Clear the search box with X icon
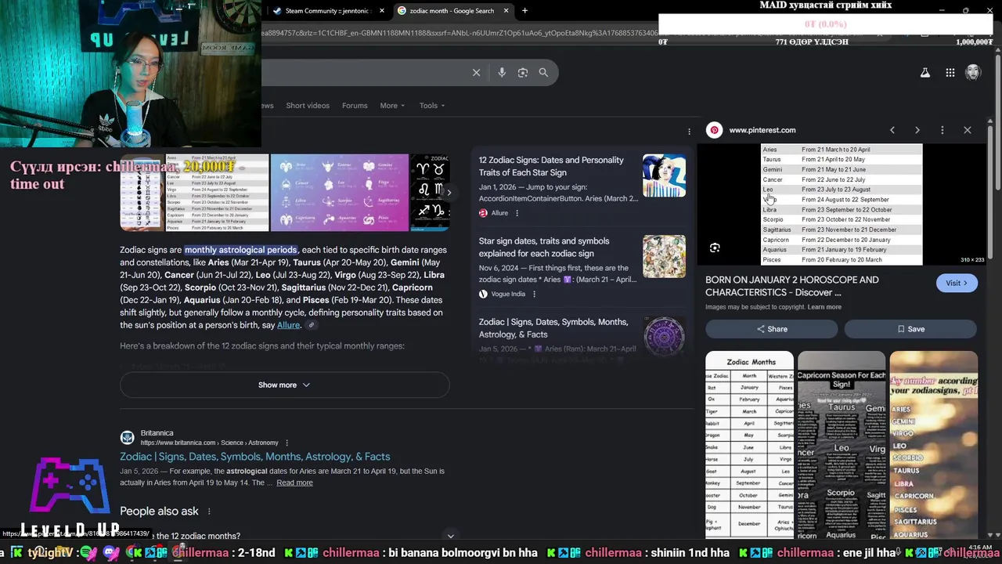 point(476,72)
